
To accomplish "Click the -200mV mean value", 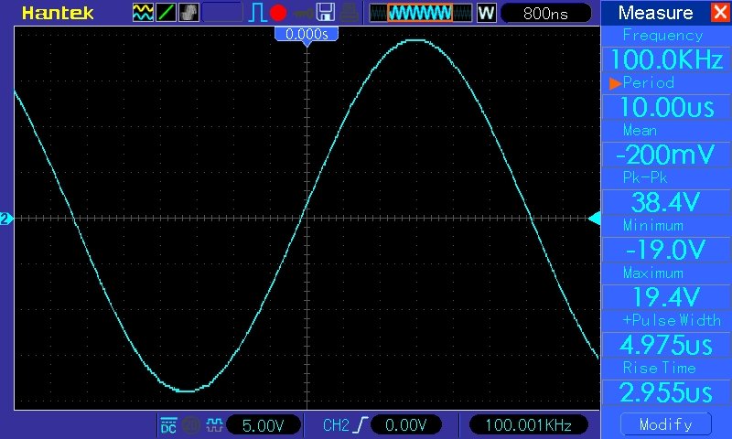I will [666, 155].
